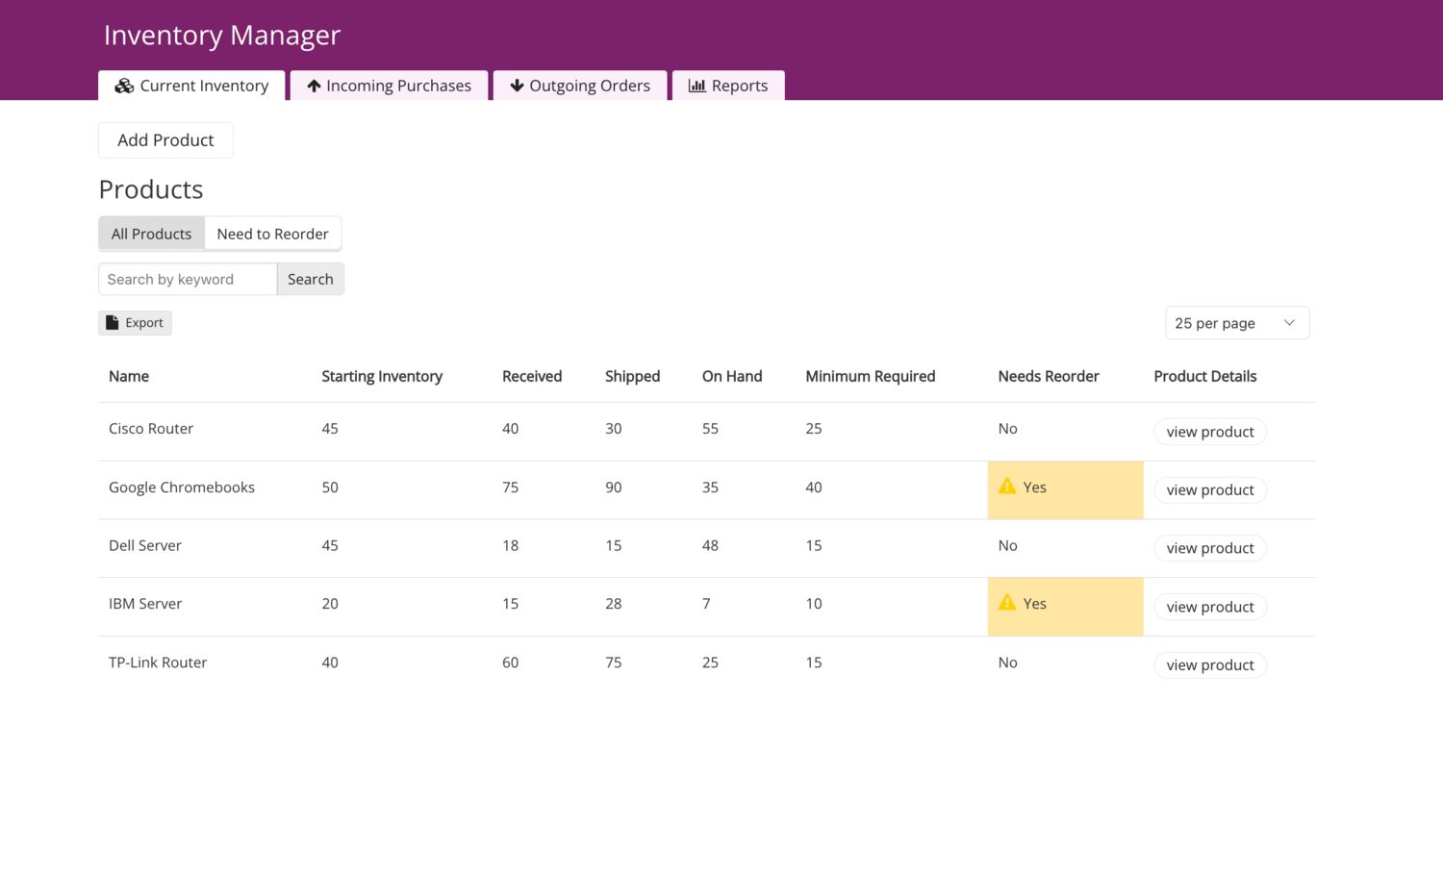Click the up arrow icon for Incoming Purchases
This screenshot has width=1443, height=875.
pyautogui.click(x=314, y=86)
